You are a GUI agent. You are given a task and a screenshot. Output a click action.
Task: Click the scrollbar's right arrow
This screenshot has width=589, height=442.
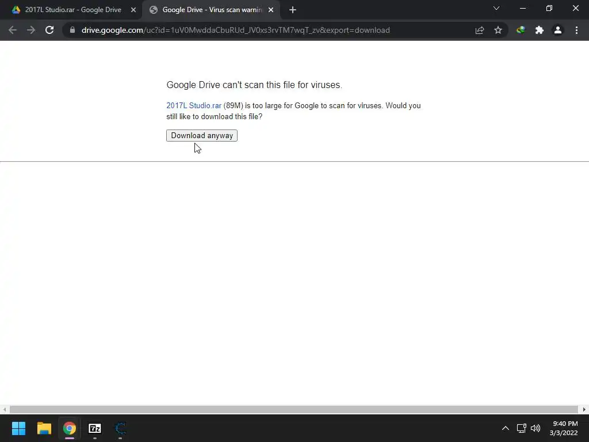pos(584,409)
